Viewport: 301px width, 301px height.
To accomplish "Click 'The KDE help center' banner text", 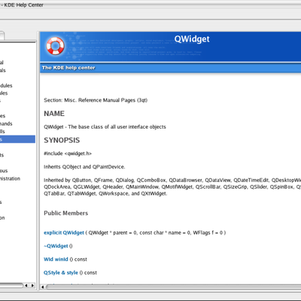I will [x=68, y=68].
